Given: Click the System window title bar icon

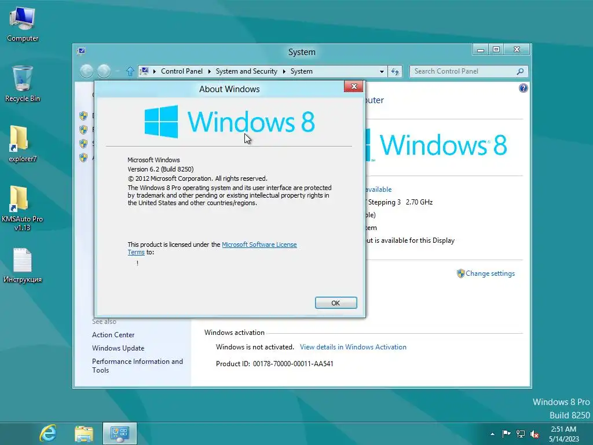Looking at the screenshot, I should point(81,51).
